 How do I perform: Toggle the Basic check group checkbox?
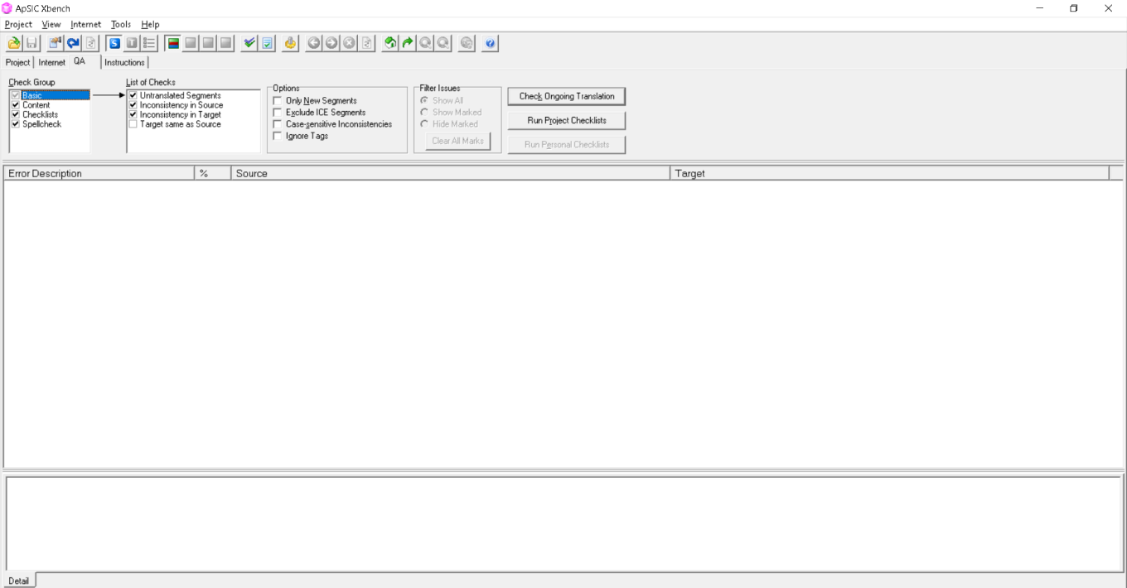(16, 96)
